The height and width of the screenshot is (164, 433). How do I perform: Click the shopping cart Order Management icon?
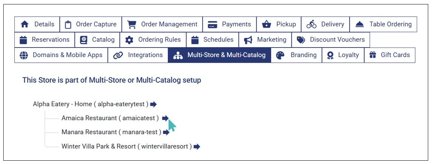click(131, 24)
